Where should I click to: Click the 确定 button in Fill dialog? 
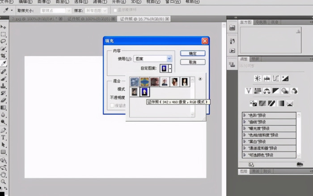[193, 53]
